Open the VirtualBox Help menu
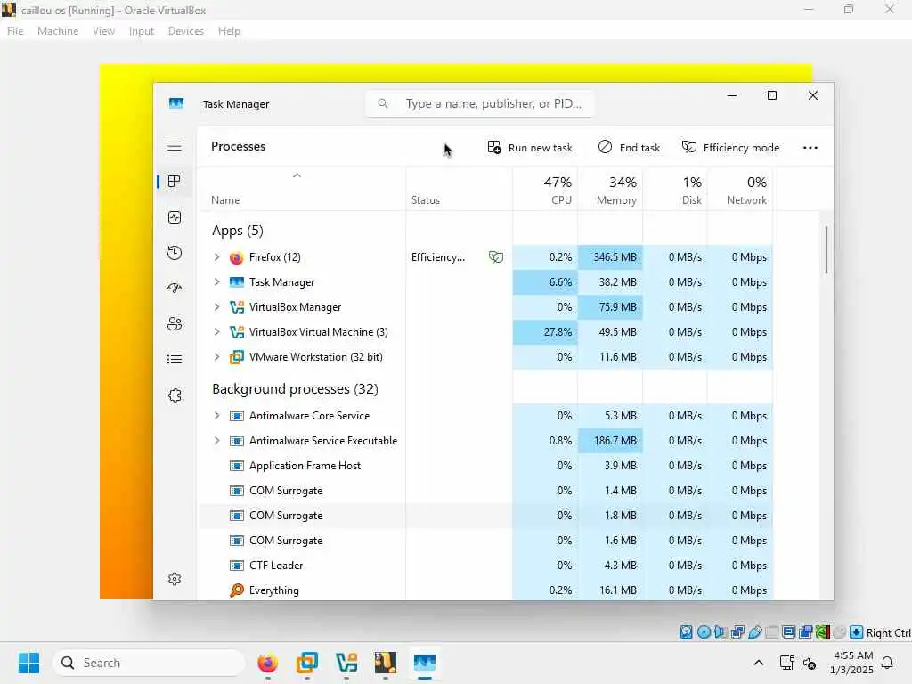The height and width of the screenshot is (684, 912). 229,31
